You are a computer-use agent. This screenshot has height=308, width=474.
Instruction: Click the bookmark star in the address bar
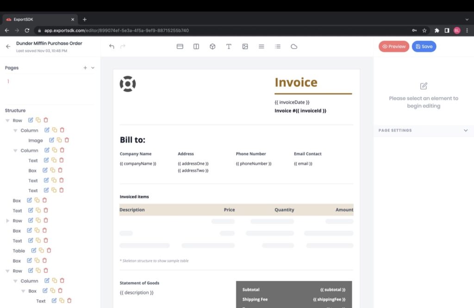[x=424, y=30]
